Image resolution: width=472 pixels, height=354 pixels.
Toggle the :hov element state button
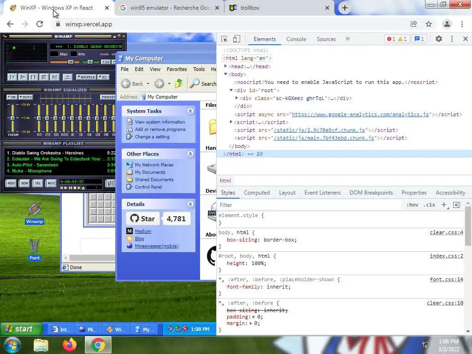[412, 205]
